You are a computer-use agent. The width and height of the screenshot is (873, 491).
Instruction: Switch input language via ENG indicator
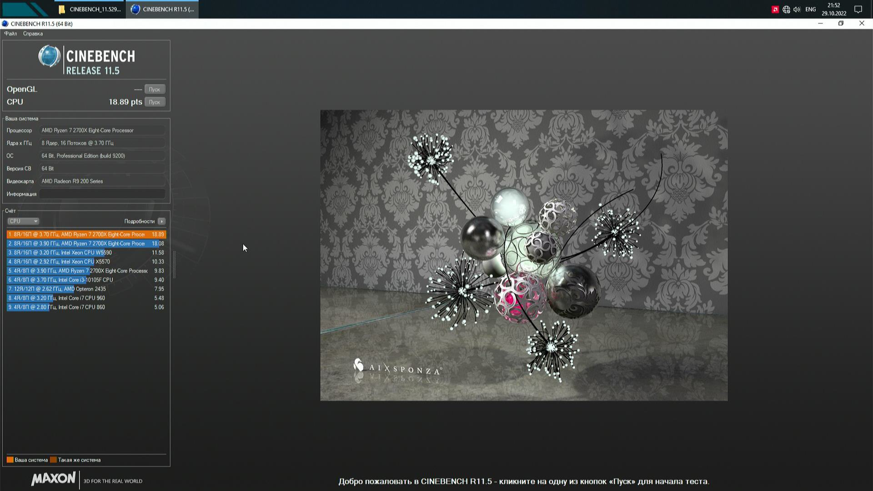point(810,10)
